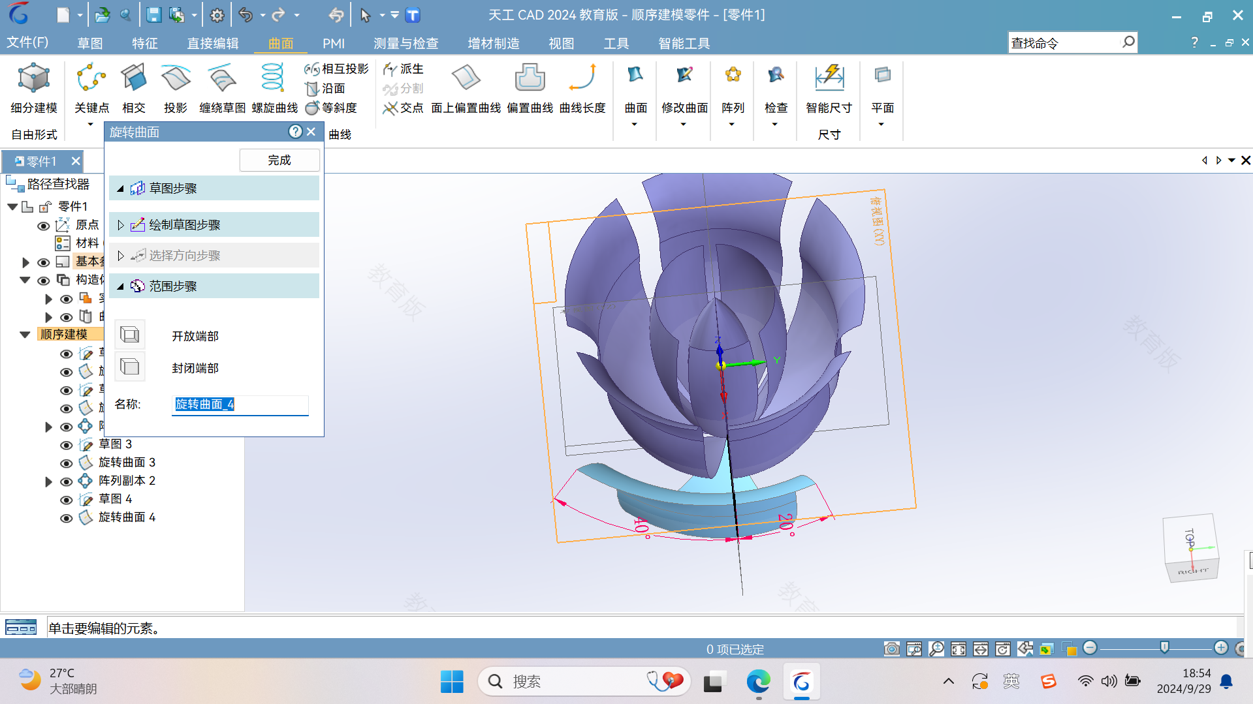The image size is (1253, 704).
Task: Select 草图 4 in feature tree
Action: click(x=116, y=499)
